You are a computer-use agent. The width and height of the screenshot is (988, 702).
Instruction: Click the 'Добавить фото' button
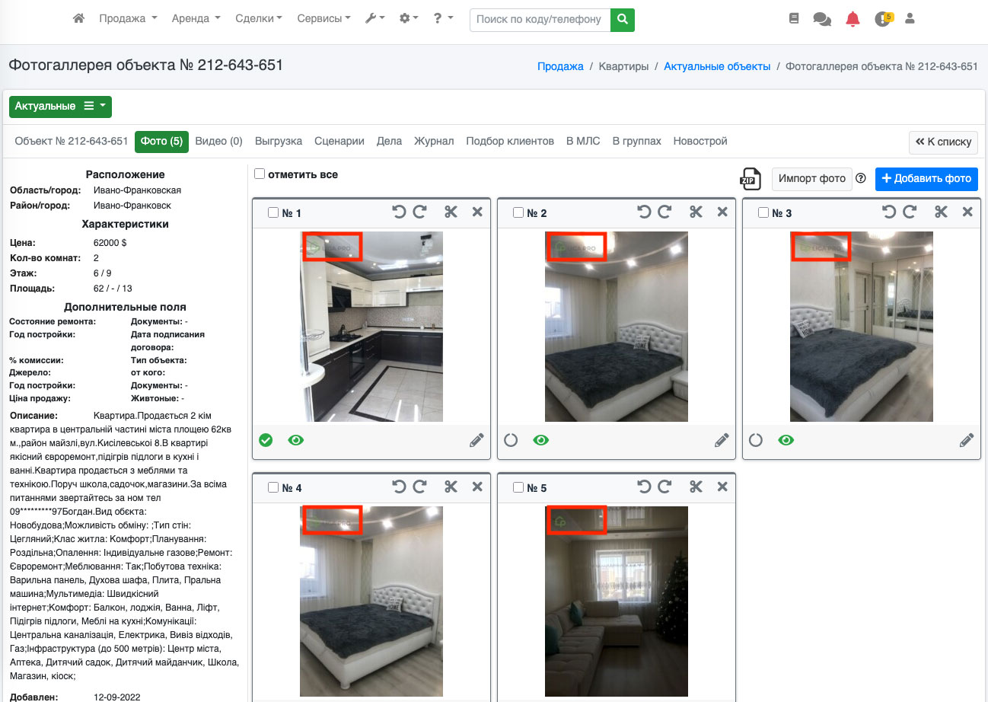[x=926, y=179]
